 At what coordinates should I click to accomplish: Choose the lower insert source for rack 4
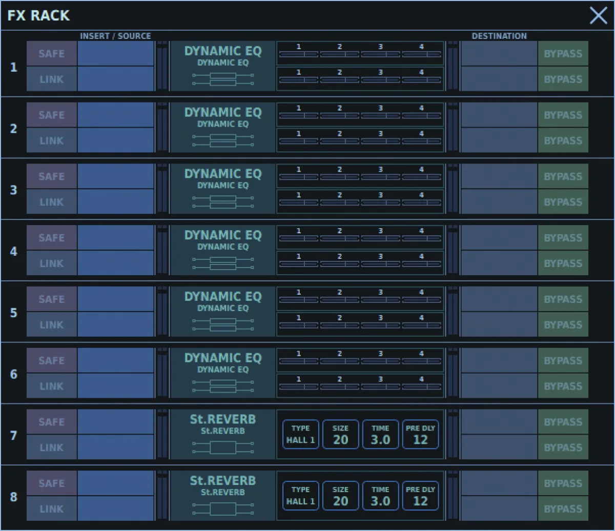tap(116, 263)
